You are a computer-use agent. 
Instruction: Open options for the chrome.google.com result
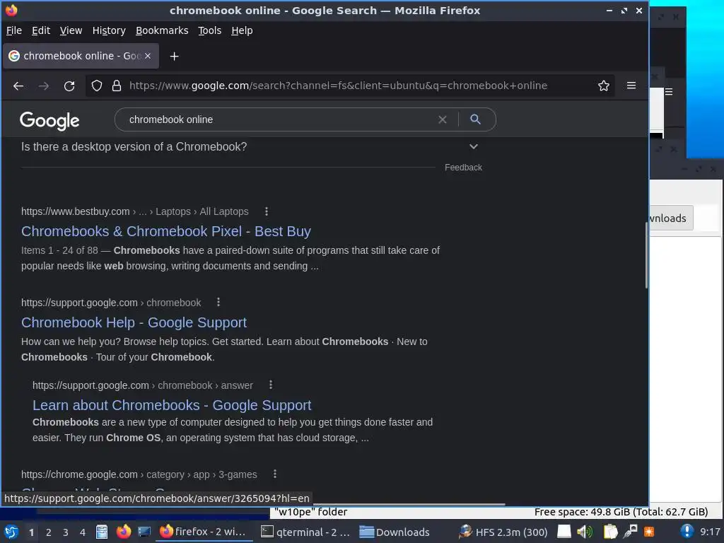click(x=275, y=474)
